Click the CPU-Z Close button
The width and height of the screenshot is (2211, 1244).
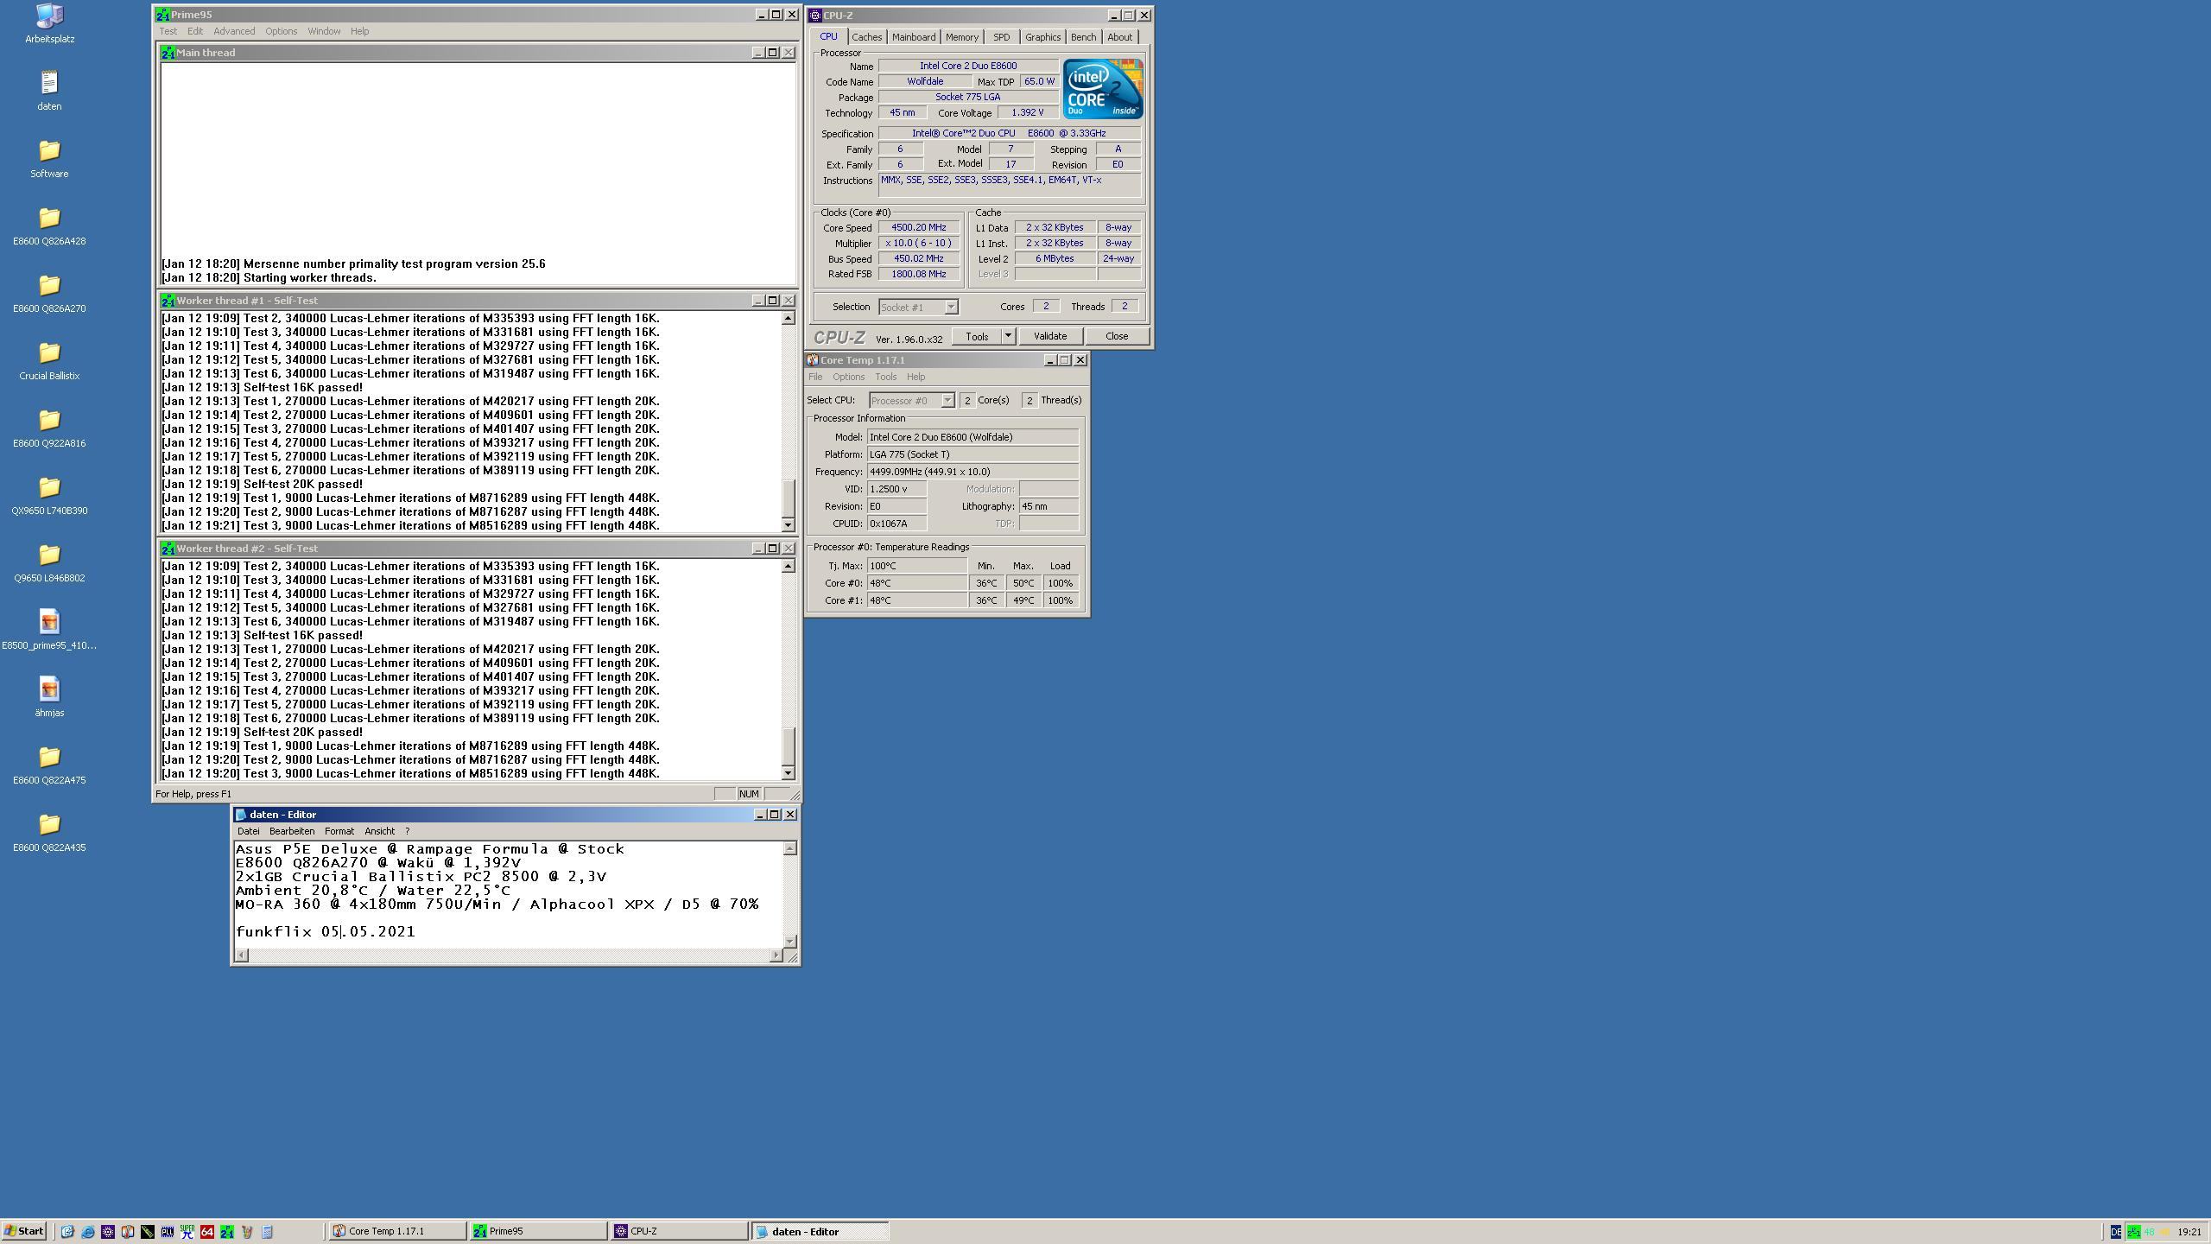tap(1116, 336)
